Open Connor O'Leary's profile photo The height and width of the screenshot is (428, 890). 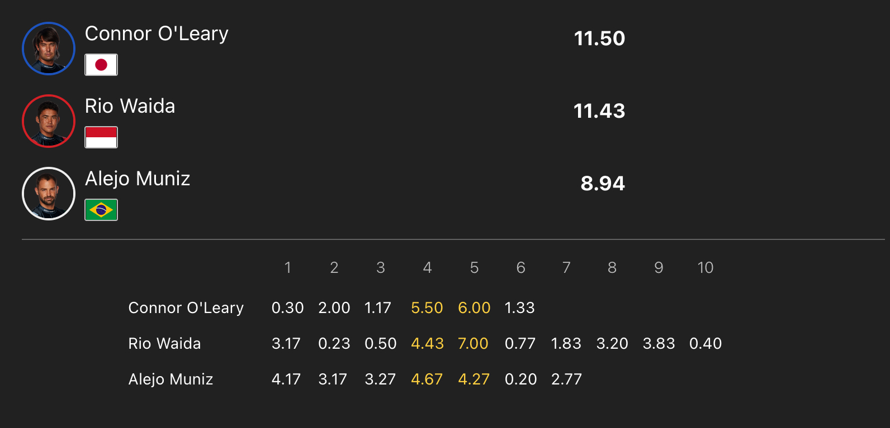[x=49, y=49]
